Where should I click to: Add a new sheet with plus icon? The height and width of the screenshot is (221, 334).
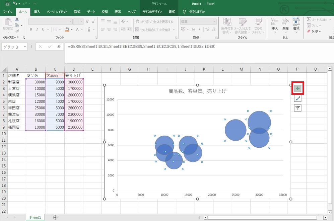(x=55, y=217)
